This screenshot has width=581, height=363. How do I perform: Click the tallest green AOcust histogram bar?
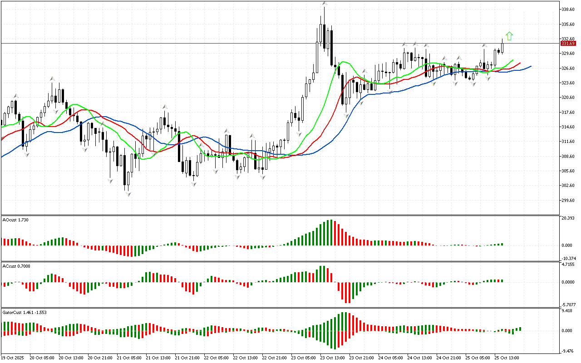pos(330,233)
